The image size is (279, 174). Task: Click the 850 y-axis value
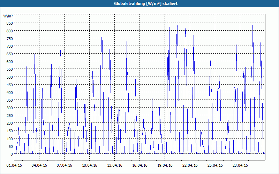point(10,23)
